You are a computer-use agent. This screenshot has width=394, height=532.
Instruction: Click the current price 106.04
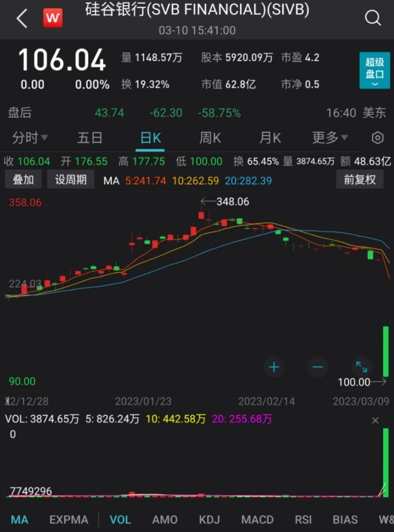pyautogui.click(x=62, y=60)
